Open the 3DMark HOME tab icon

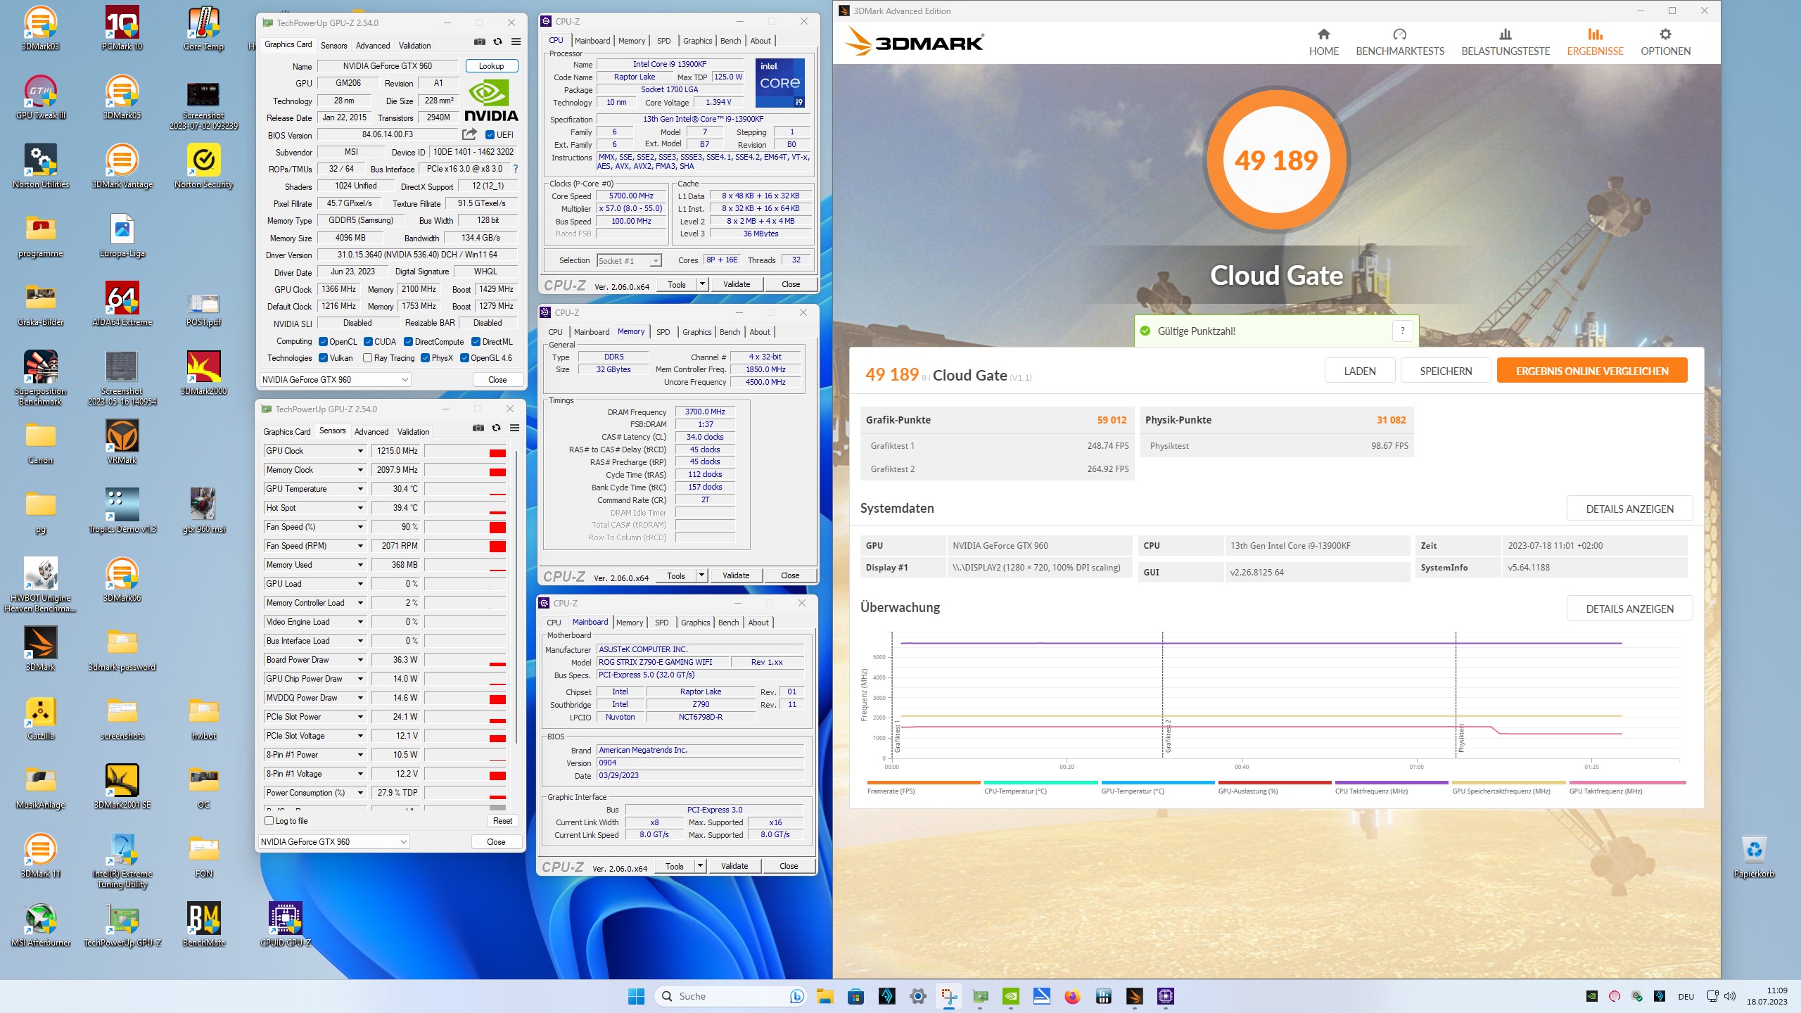[1323, 34]
